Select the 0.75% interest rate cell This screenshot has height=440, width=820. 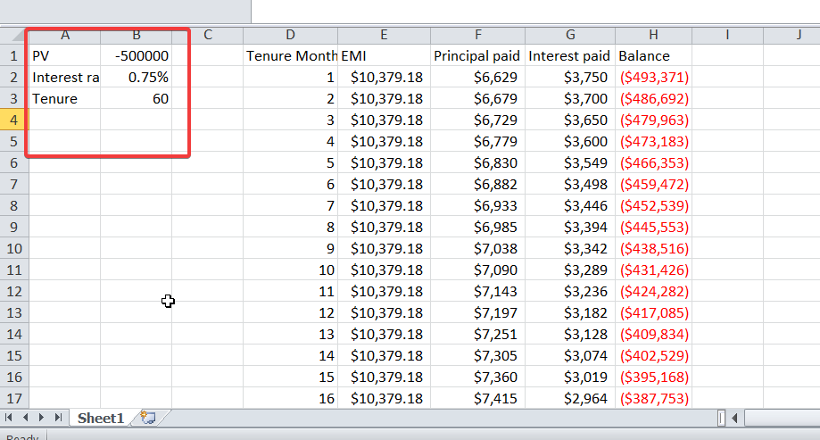point(136,77)
